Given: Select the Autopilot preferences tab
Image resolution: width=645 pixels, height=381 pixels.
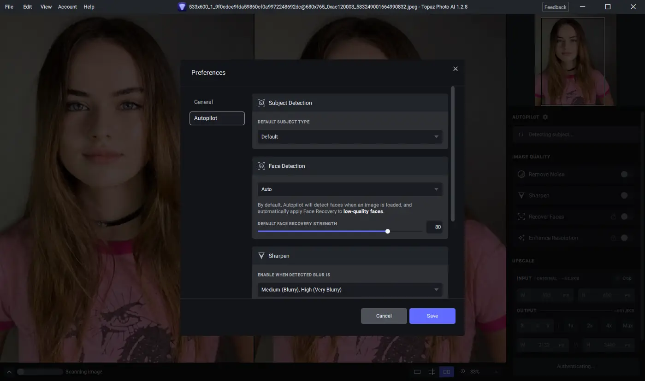Looking at the screenshot, I should click(217, 118).
